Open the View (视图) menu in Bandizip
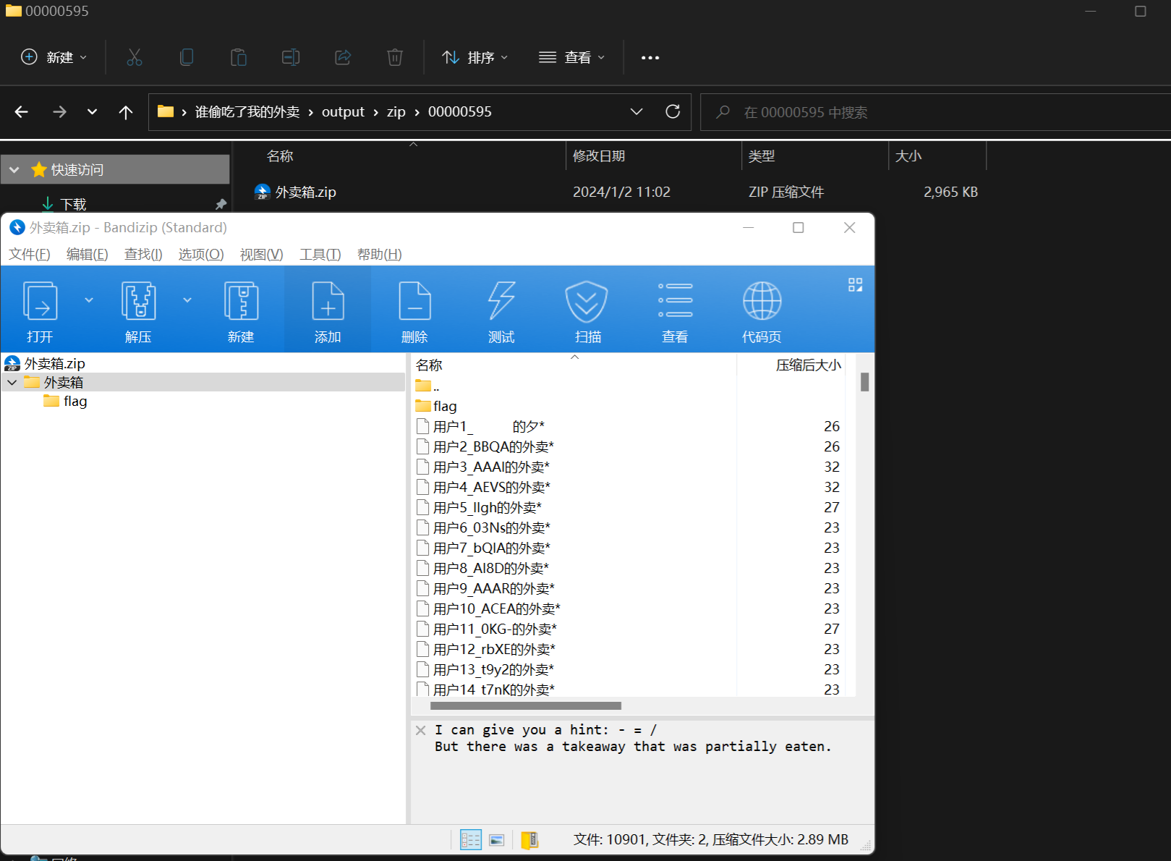The width and height of the screenshot is (1171, 861). pos(262,255)
